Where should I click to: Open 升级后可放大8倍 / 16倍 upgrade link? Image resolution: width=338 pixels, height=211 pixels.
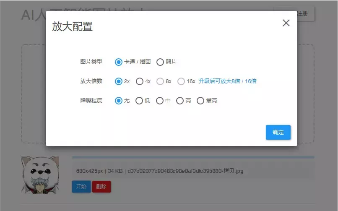coord(227,81)
